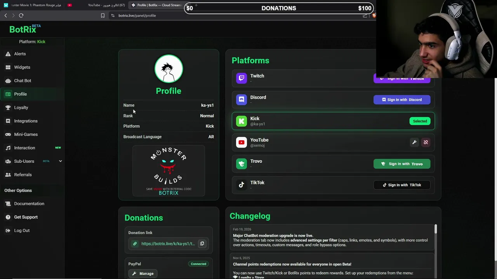The height and width of the screenshot is (279, 497).
Task: Open site settings icon in address bar
Action: tap(113, 15)
